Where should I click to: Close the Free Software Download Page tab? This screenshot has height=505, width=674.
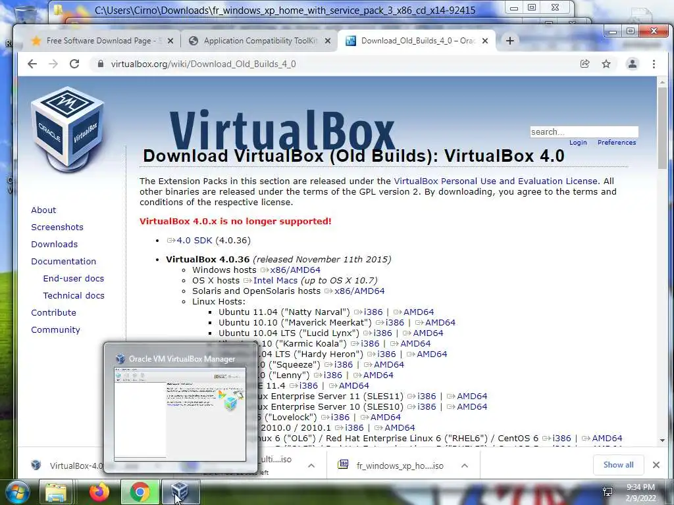tap(170, 41)
